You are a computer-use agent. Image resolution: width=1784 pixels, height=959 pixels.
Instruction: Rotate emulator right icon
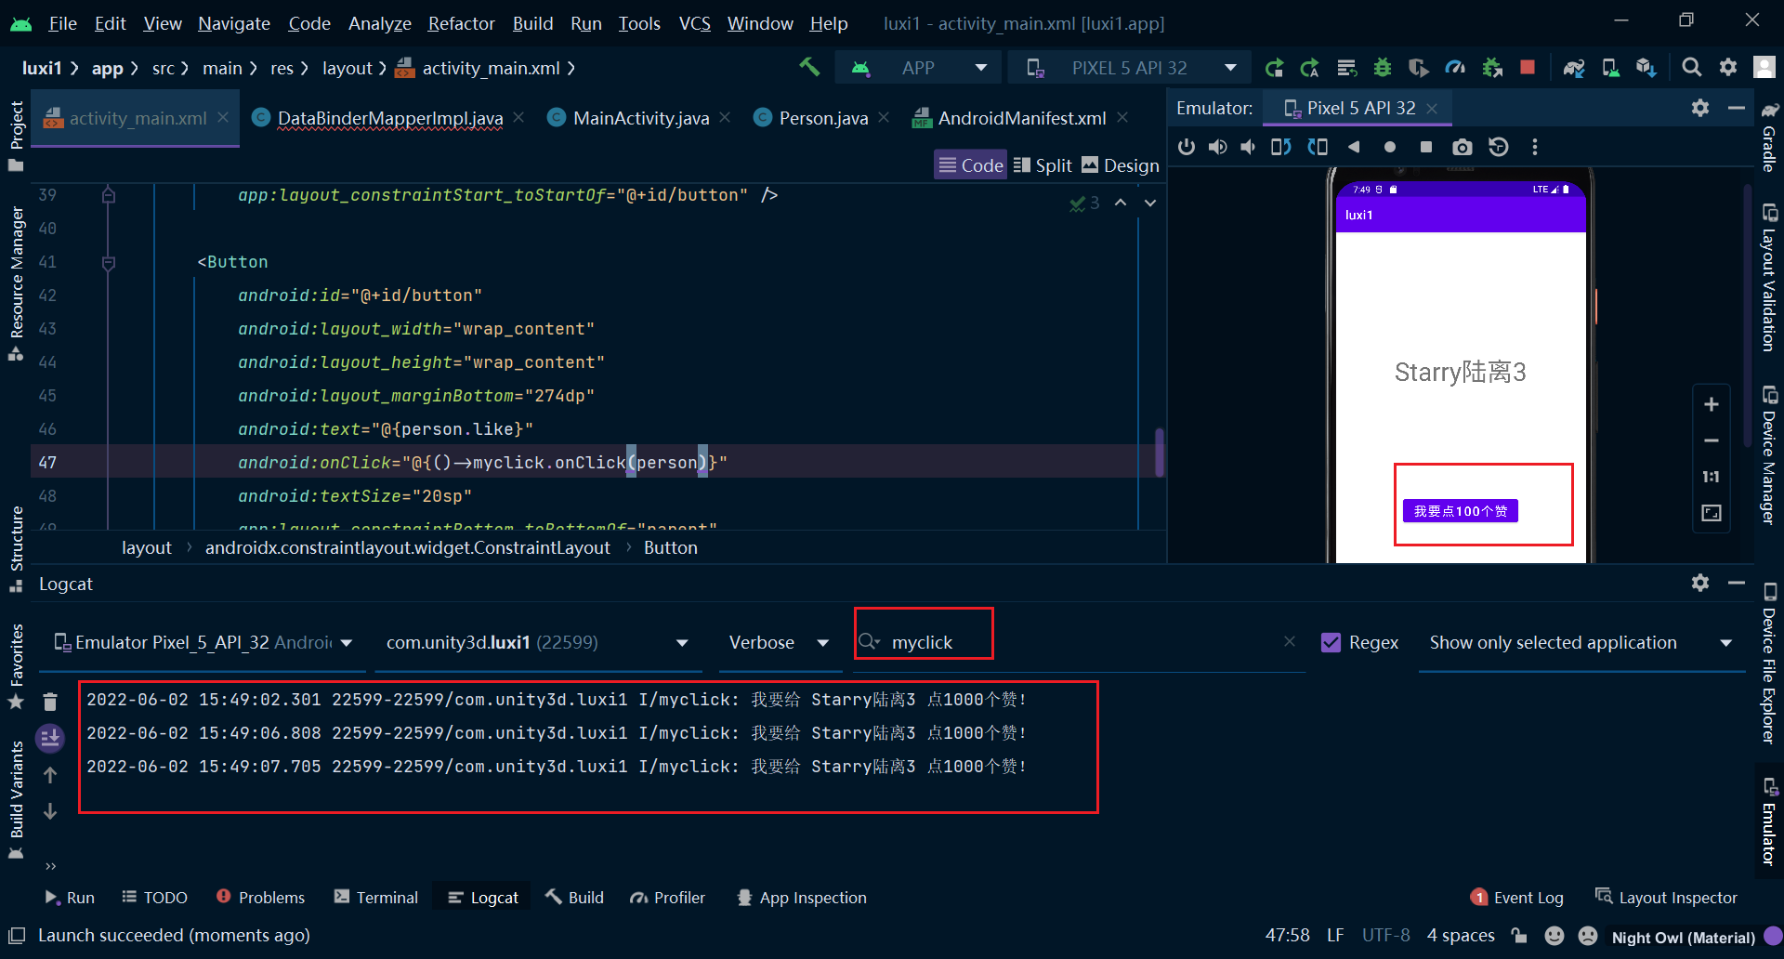(x=1318, y=147)
